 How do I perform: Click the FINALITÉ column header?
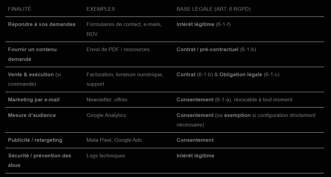[19, 9]
